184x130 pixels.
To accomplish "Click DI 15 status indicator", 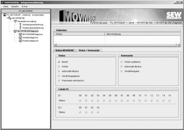I will [170, 101].
